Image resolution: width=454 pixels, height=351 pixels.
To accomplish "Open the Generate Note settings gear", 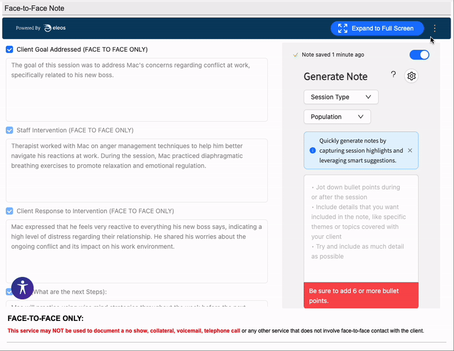I will tap(411, 76).
